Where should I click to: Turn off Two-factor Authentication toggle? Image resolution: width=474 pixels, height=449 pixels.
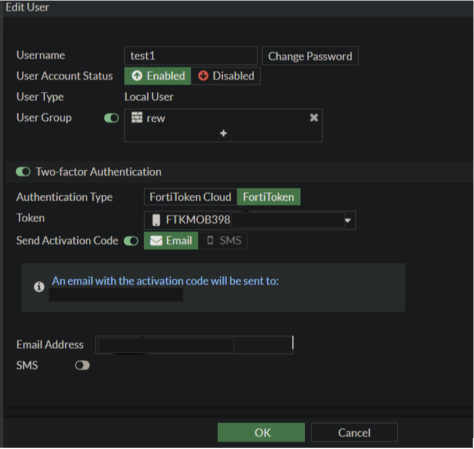click(x=23, y=172)
